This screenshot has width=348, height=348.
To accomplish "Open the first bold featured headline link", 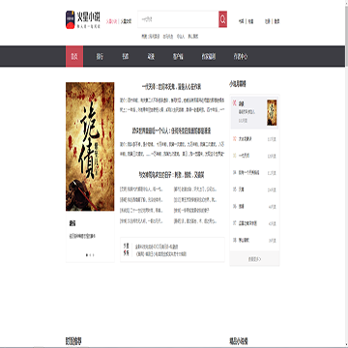I will (172, 87).
